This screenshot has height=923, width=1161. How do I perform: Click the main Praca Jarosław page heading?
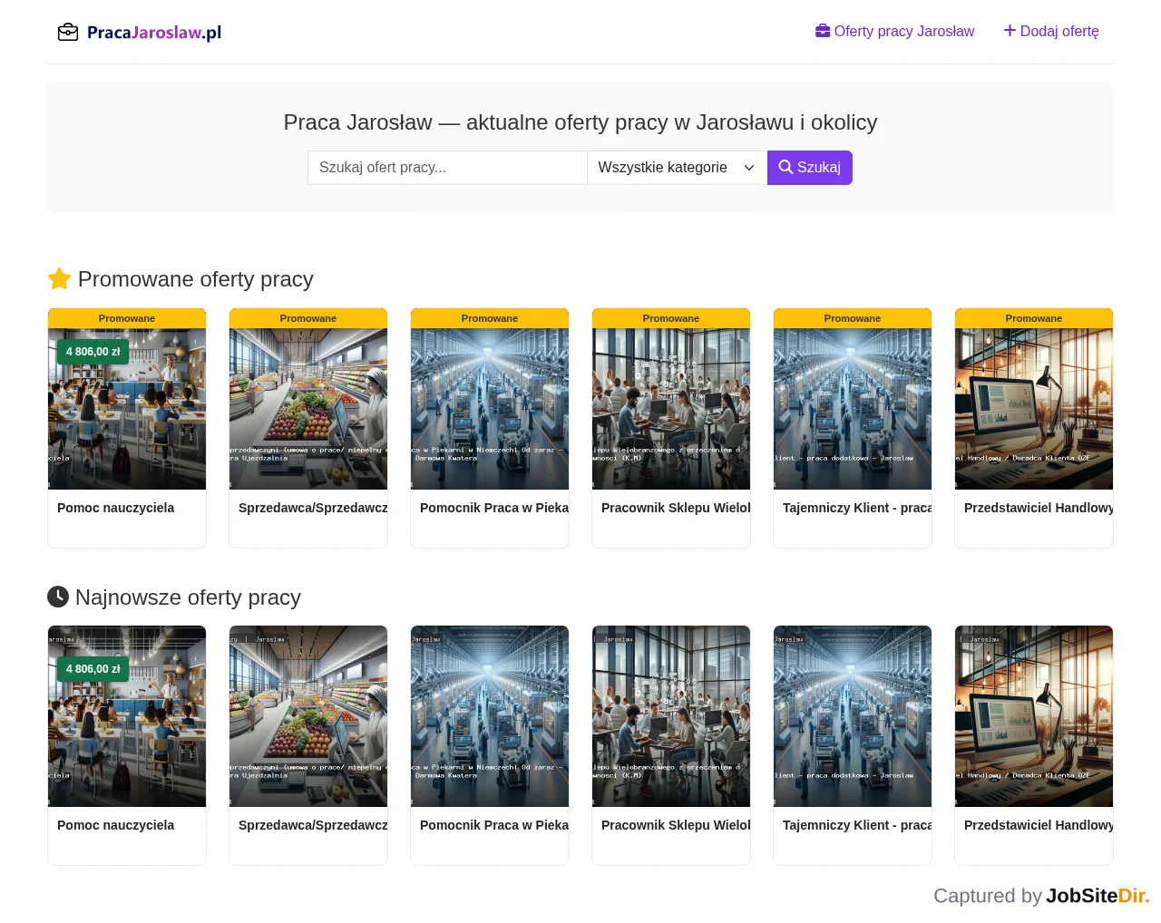click(x=580, y=122)
